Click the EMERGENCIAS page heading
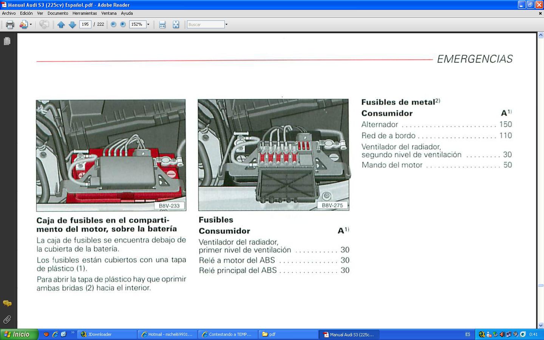 point(475,59)
